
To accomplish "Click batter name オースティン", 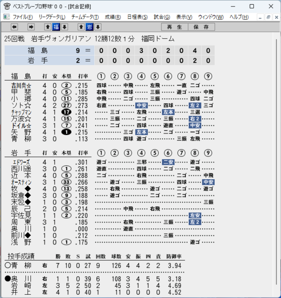I will 21,182.
